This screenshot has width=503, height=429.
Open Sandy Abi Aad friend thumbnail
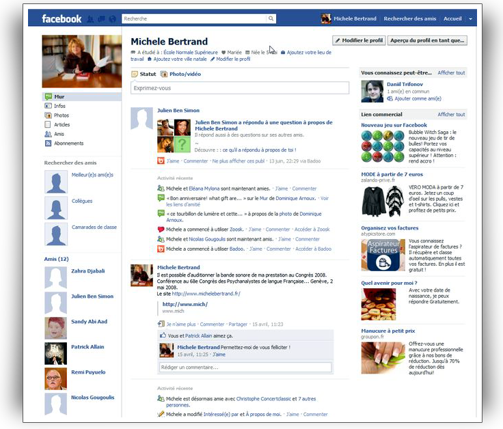click(x=56, y=328)
